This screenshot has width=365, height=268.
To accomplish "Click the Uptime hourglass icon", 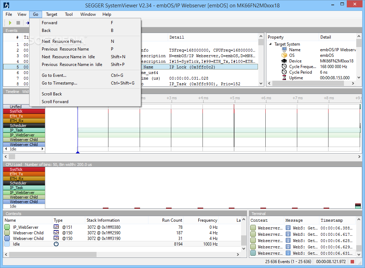I will pos(284,78).
